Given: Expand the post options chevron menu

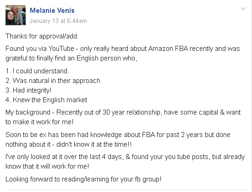Looking at the screenshot, I should pos(243,9).
